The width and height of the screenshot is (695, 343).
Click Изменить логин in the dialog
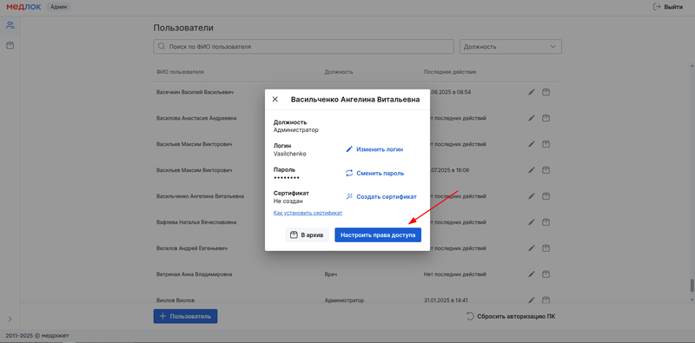374,149
